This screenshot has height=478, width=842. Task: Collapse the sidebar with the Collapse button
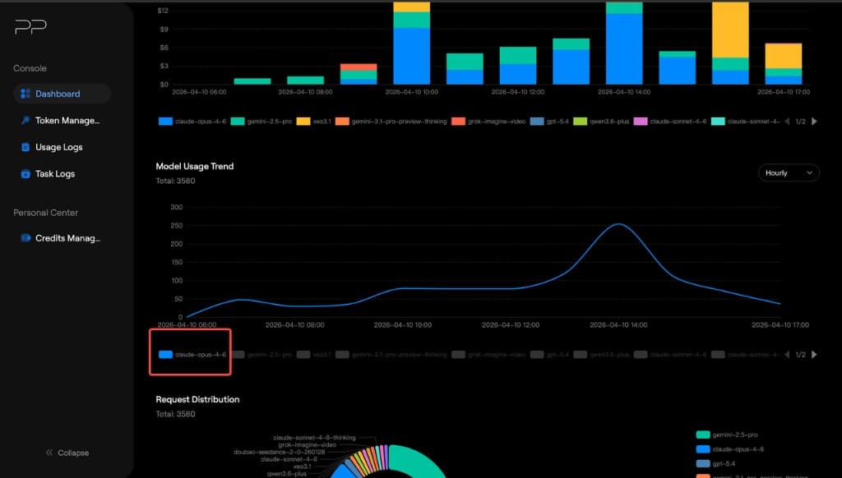coord(67,453)
